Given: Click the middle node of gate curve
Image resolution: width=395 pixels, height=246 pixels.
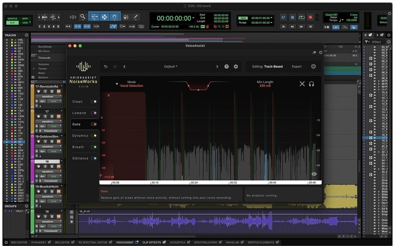Looking at the screenshot, I should click(x=198, y=90).
